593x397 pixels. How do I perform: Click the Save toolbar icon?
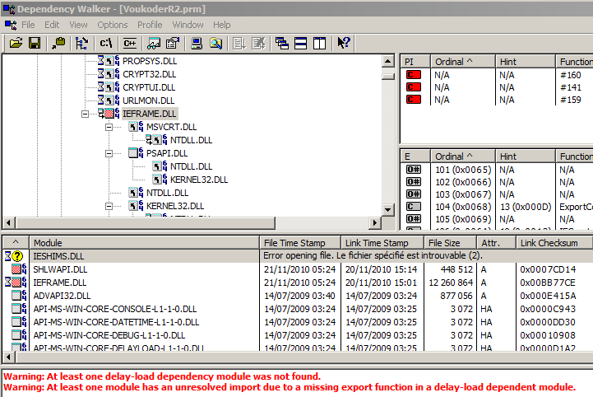[35, 43]
